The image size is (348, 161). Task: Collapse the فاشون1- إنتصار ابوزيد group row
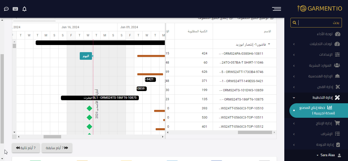(x=269, y=44)
